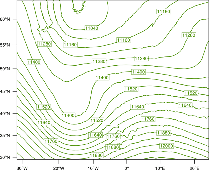
Task: Select the 45°N latitude axis label
Action: (5, 91)
